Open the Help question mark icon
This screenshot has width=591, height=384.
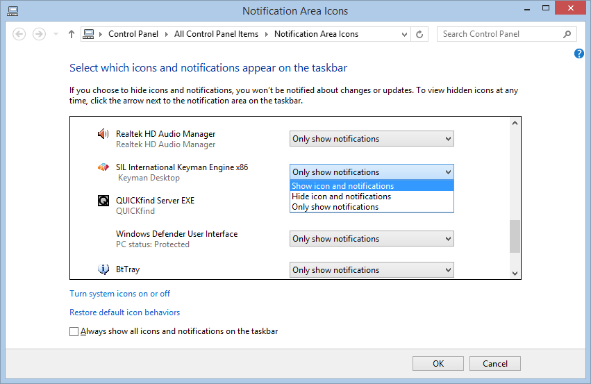coord(579,53)
